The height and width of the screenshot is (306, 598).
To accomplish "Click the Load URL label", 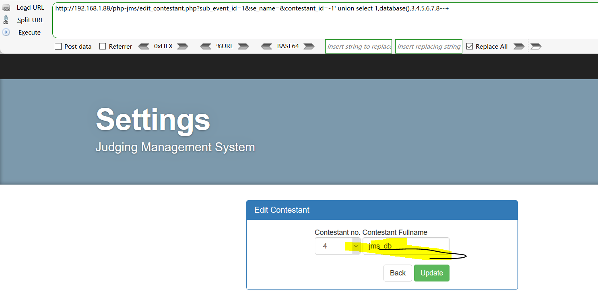I will [30, 8].
